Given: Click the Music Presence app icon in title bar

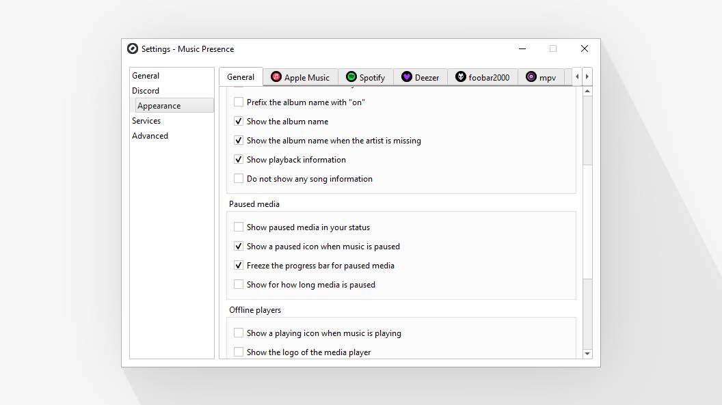Looking at the screenshot, I should pos(133,48).
